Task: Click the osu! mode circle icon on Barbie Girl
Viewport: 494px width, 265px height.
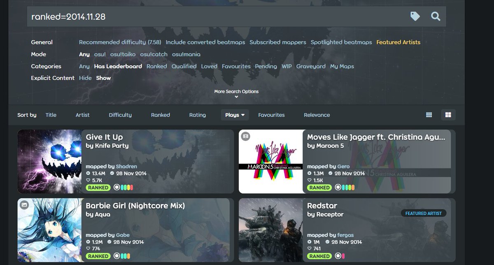Action: 117,256
